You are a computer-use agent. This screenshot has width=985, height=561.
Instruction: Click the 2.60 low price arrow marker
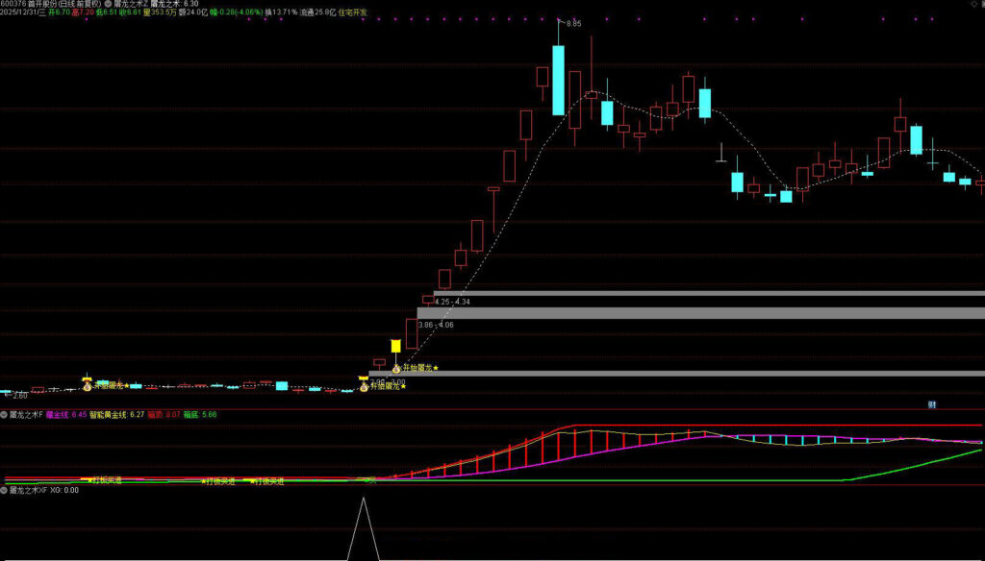pyautogui.click(x=15, y=394)
